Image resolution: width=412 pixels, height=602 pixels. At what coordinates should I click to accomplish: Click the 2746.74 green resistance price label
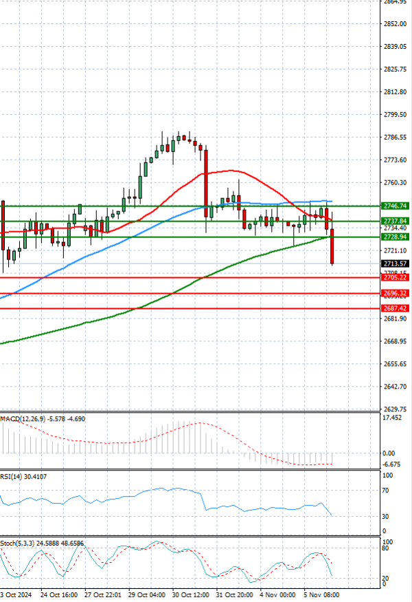point(395,206)
